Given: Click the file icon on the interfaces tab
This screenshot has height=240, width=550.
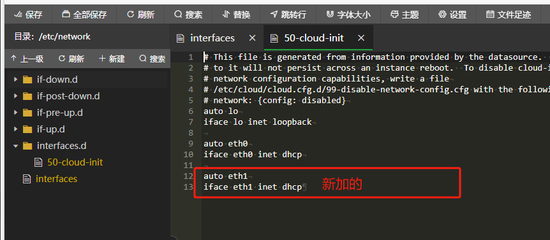Looking at the screenshot, I should point(181,38).
